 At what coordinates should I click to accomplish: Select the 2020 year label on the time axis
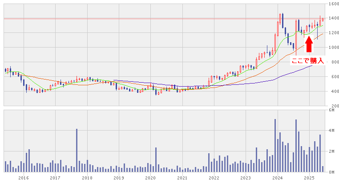[150, 178]
